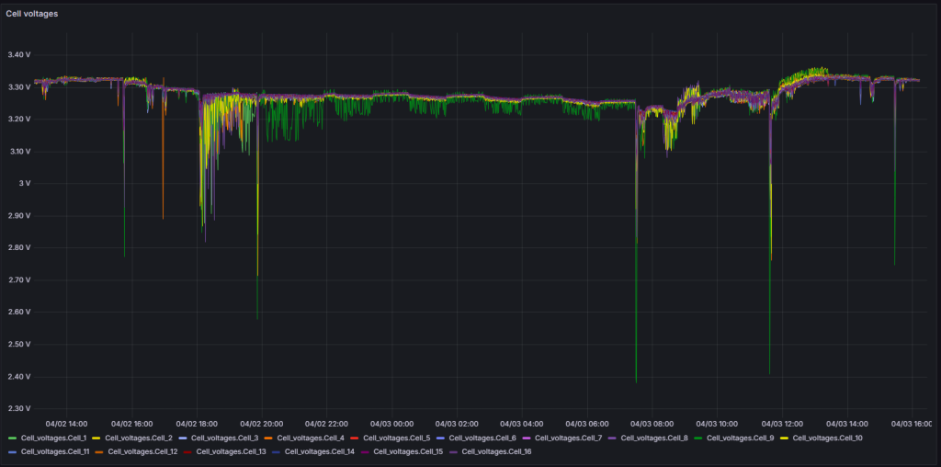941x467 pixels.
Task: Toggle Cell_voltages.Cell_8 series in legend
Action: [654, 439]
